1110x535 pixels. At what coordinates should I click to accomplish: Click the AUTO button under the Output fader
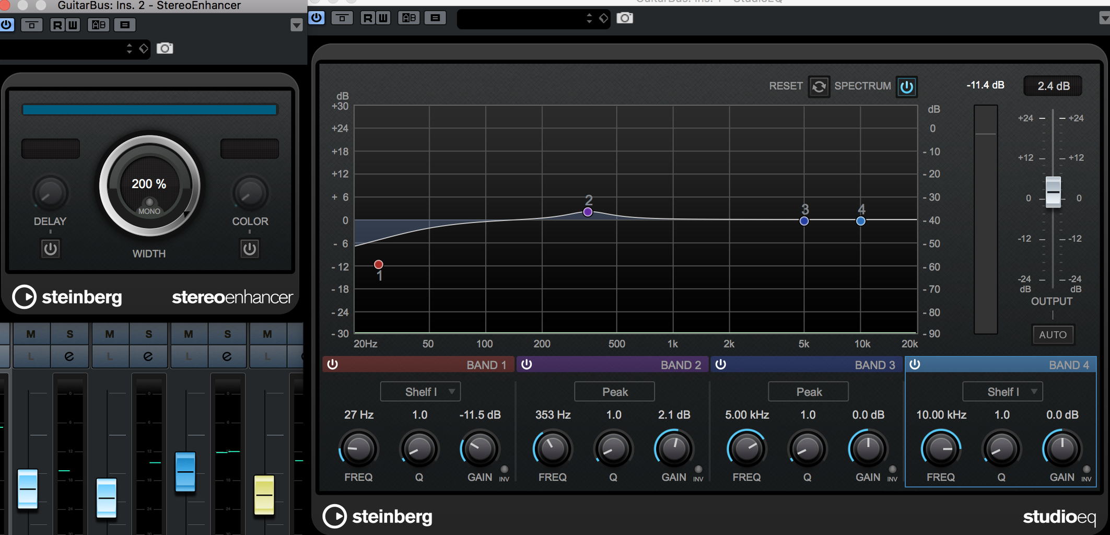(x=1053, y=335)
